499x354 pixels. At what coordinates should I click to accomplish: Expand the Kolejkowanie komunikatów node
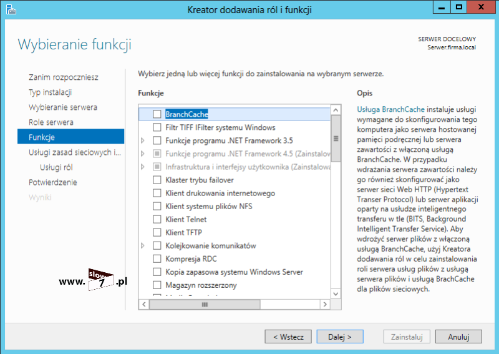tap(143, 245)
